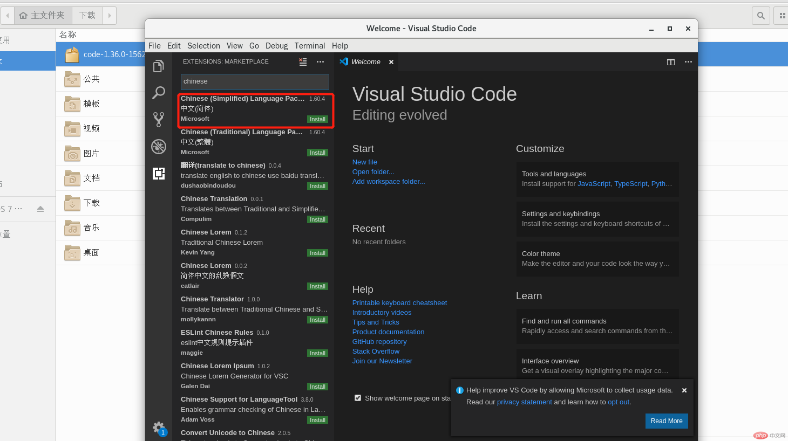
Task: Open the Color theme card
Action: tap(597, 259)
